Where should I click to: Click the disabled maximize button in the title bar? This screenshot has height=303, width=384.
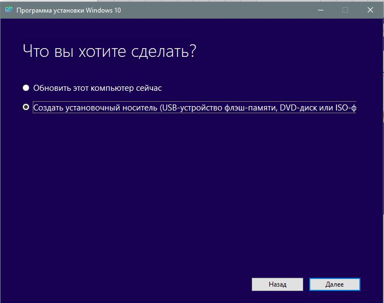pos(345,10)
